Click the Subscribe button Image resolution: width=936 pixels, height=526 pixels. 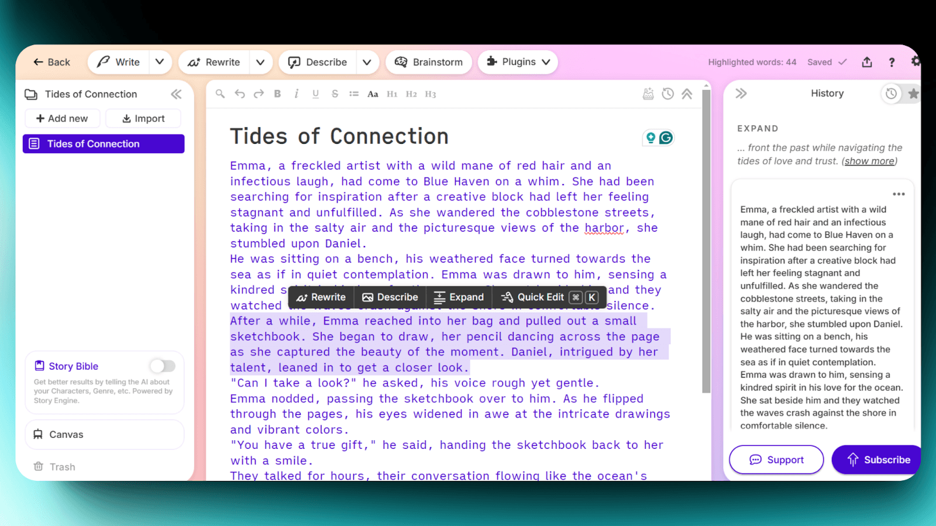[x=877, y=460]
